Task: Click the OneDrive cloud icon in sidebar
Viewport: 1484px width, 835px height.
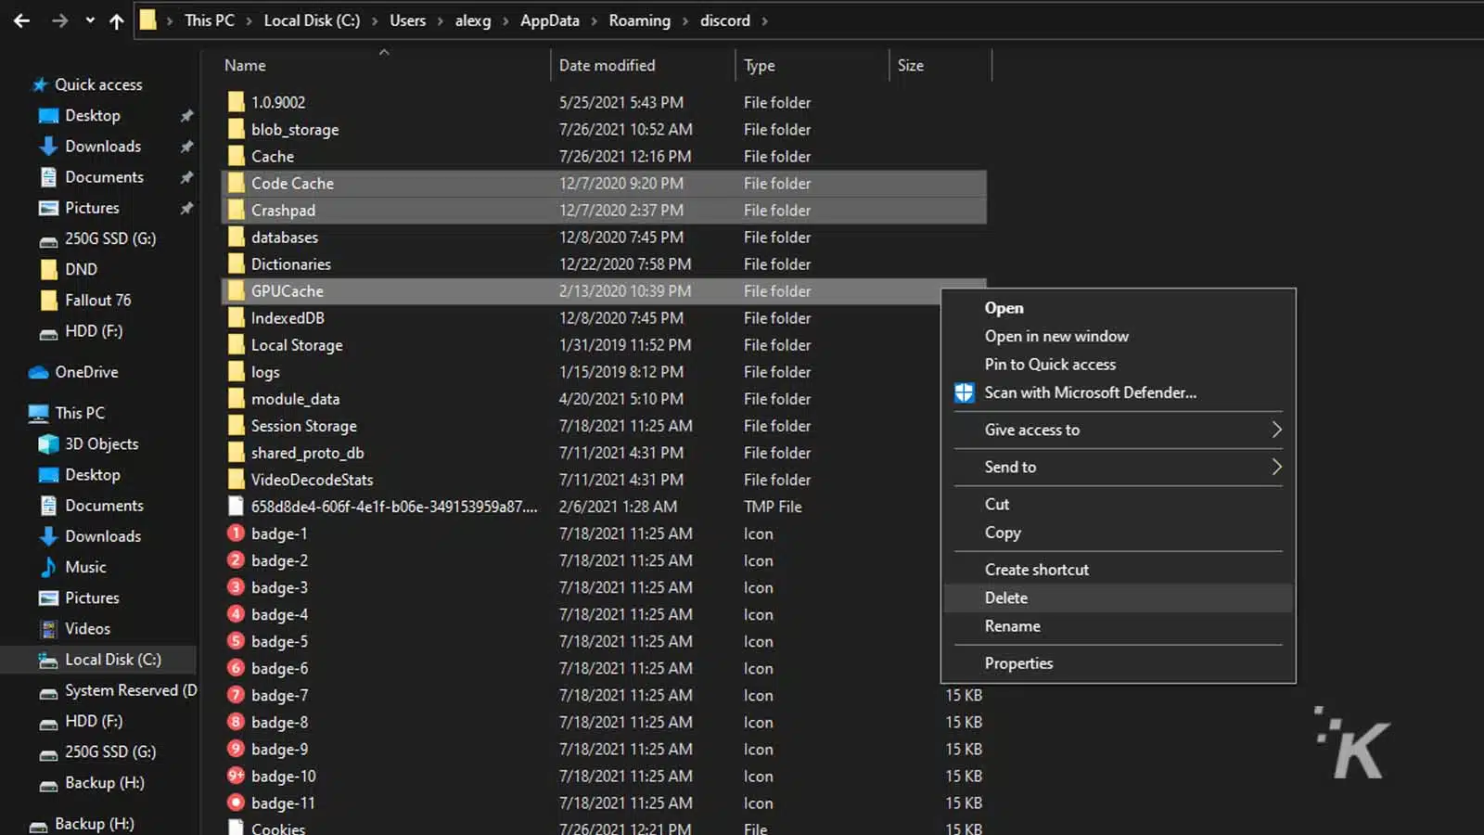Action: coord(37,371)
